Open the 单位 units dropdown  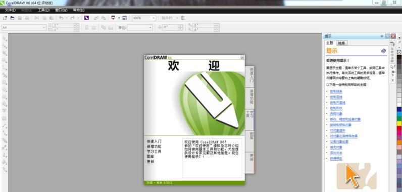point(140,27)
